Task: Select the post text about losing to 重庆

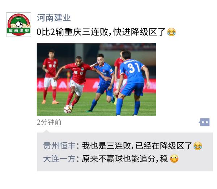Action: click(101, 32)
